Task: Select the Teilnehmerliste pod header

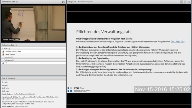Action: (33, 45)
